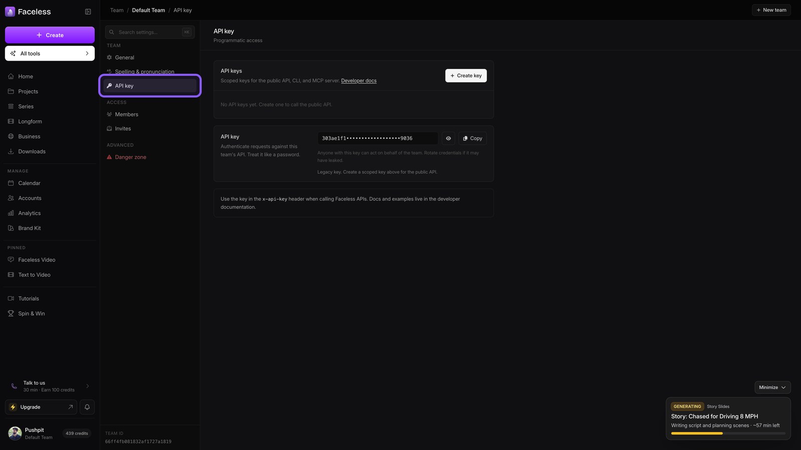Click the story generation progress bar

click(728, 433)
